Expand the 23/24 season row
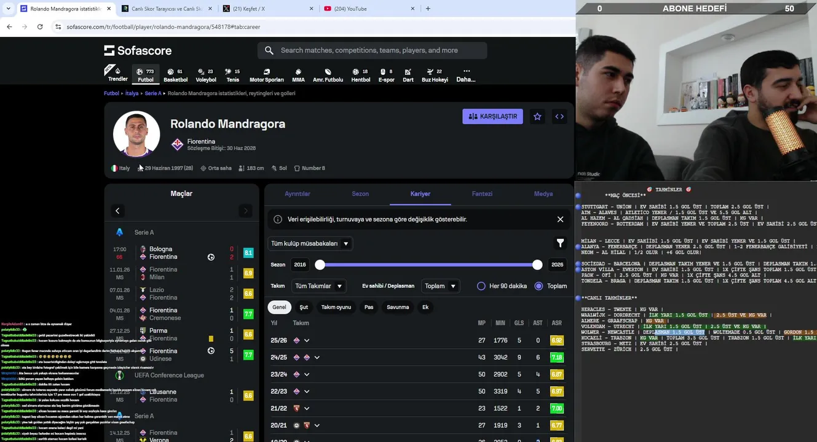817x442 pixels. tap(307, 374)
